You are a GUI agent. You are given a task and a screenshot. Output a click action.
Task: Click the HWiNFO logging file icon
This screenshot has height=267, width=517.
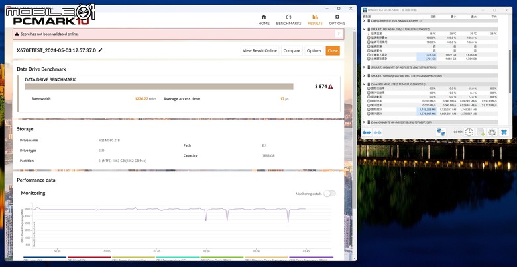tap(481, 132)
